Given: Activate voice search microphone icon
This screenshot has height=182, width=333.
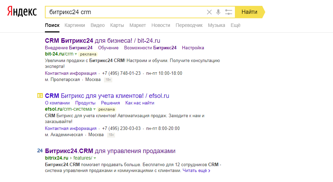Looking at the screenshot, I should click(218, 12).
